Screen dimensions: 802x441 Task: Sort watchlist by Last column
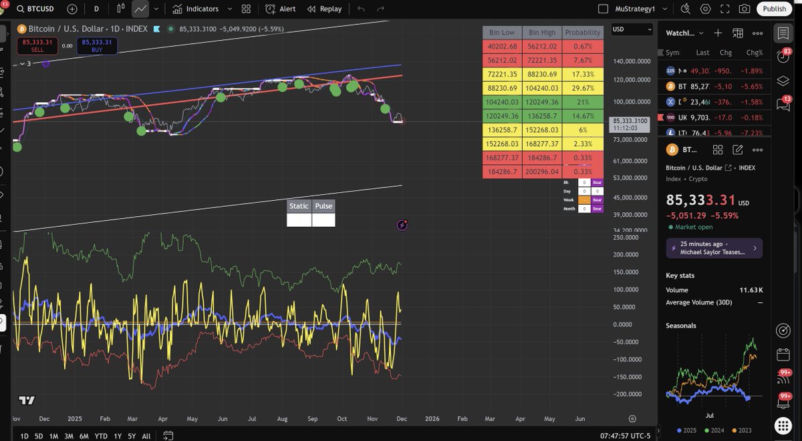coord(702,52)
